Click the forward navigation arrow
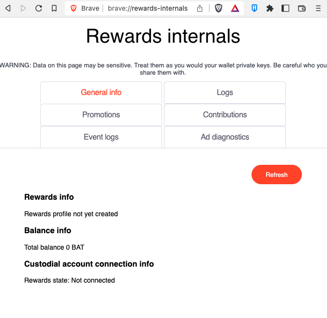This screenshot has width=327, height=318. click(x=23, y=8)
